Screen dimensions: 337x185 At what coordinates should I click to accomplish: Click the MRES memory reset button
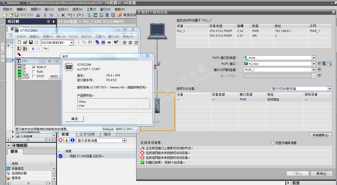point(54,77)
